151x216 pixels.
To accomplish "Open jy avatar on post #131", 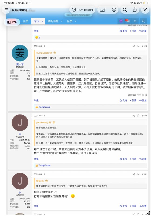I will [x=20, y=181].
